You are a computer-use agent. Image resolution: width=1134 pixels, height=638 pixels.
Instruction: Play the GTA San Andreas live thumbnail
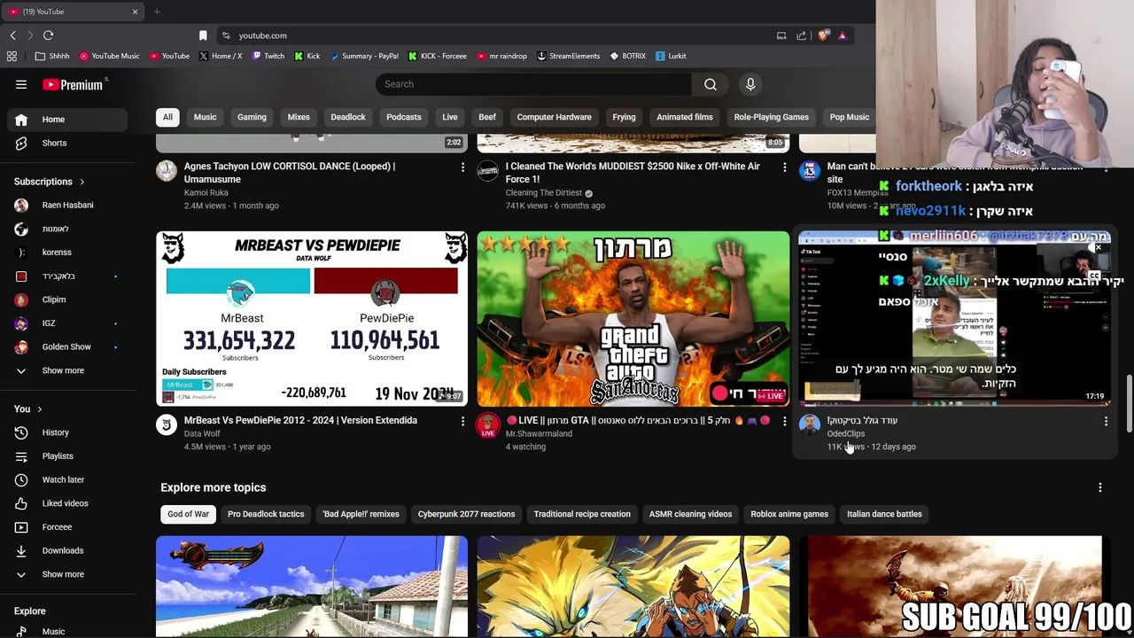tap(633, 318)
